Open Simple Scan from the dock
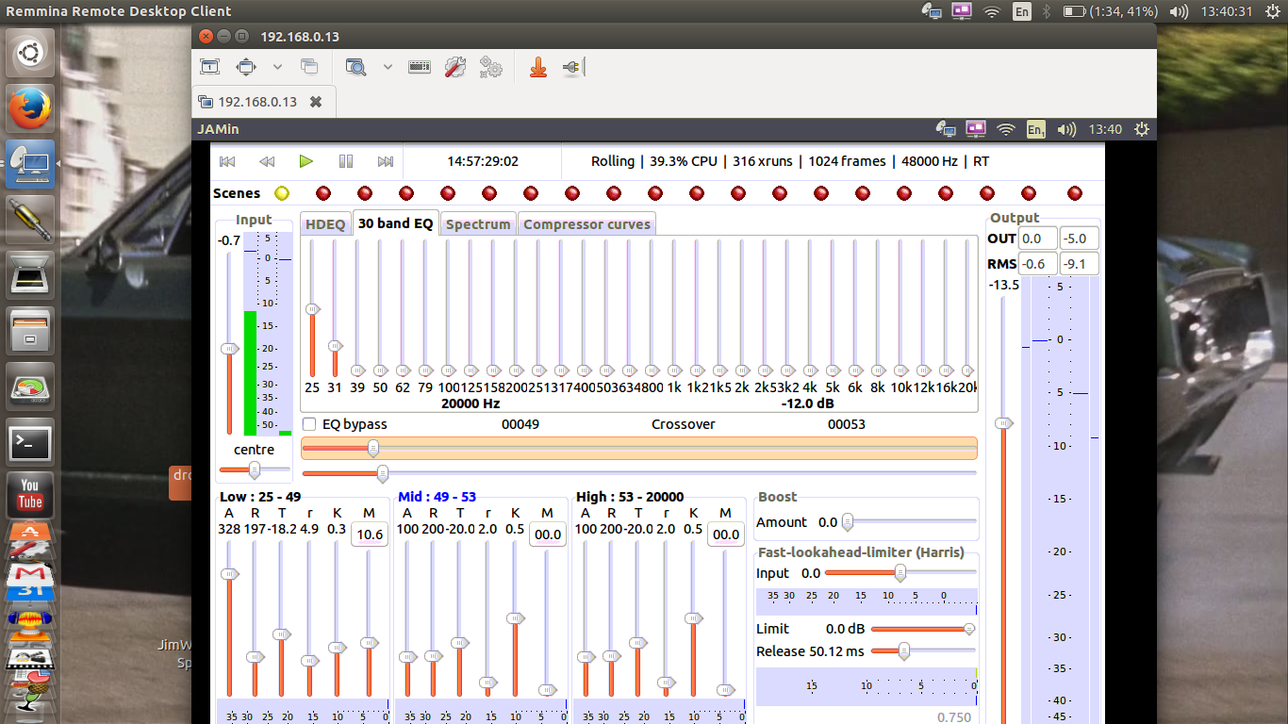Viewport: 1288px width, 724px height. click(30, 276)
